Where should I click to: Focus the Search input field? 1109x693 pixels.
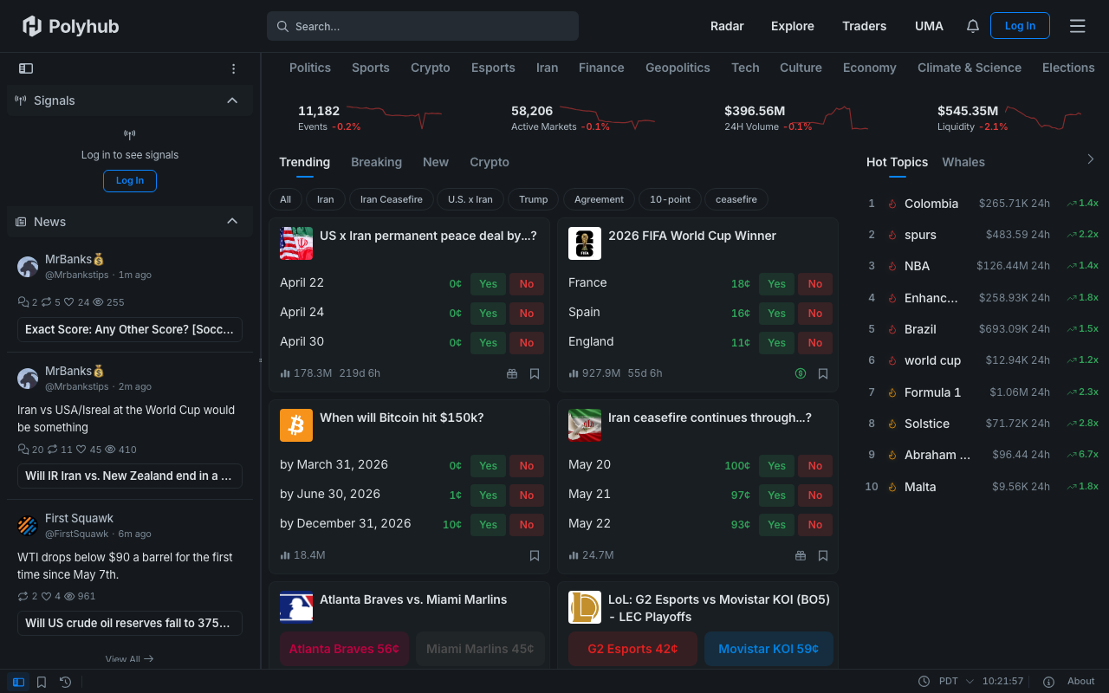tap(423, 26)
